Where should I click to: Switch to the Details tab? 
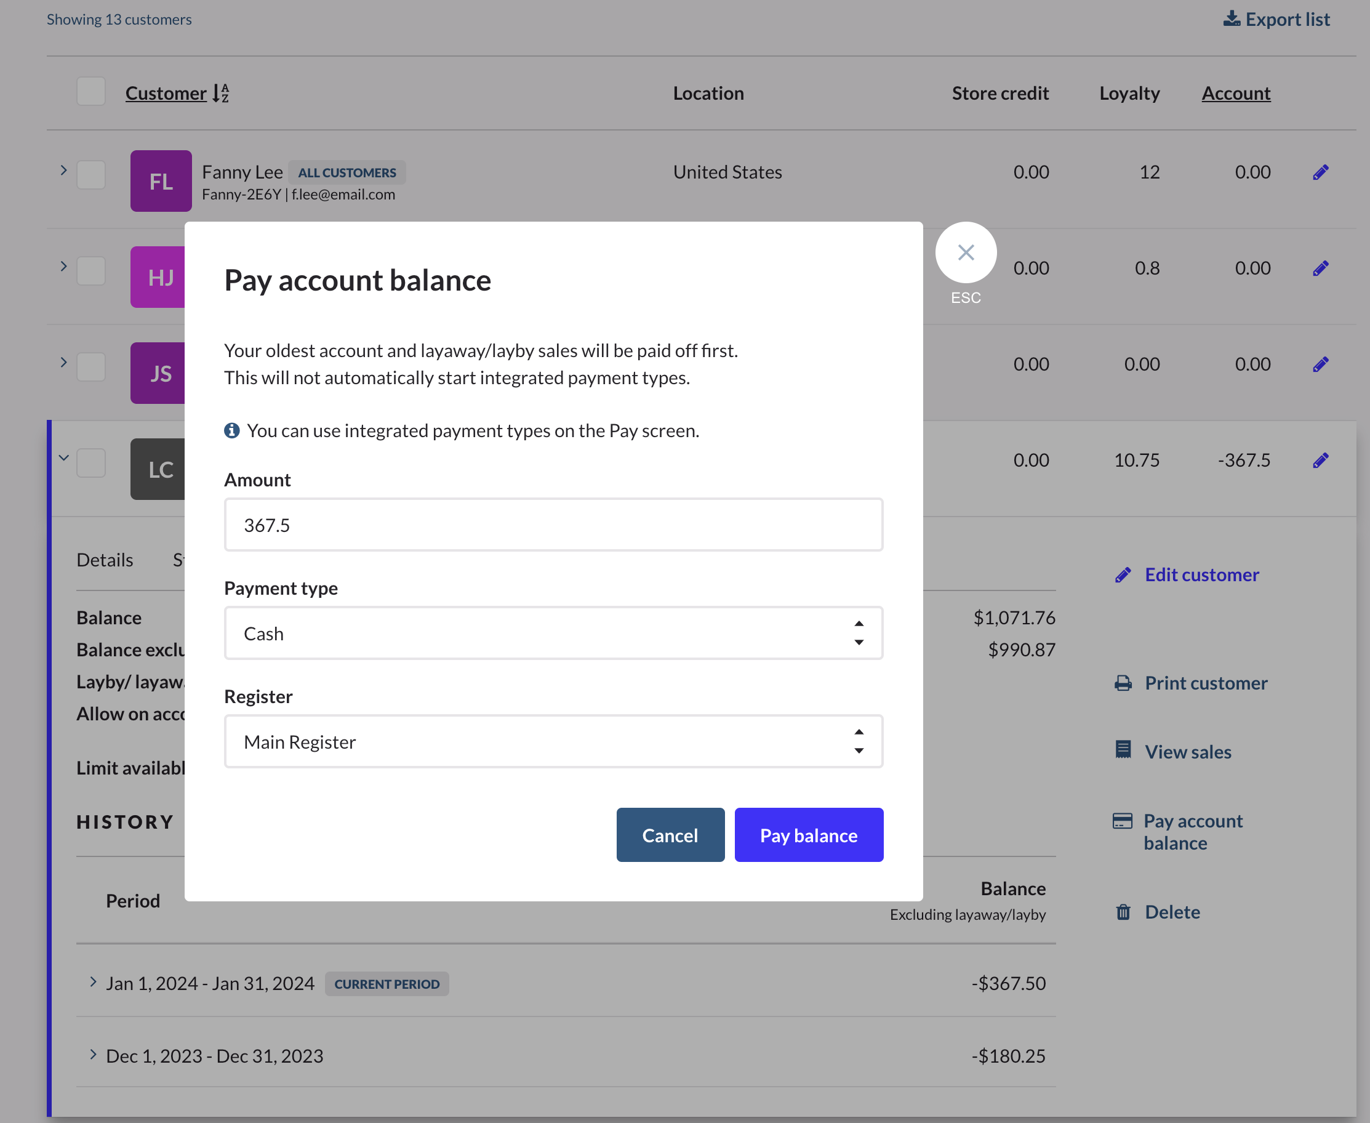point(104,559)
